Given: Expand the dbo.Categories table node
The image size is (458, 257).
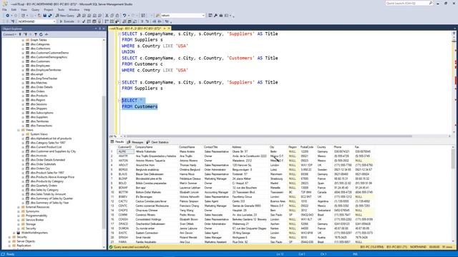Looking at the screenshot, I should (23, 44).
